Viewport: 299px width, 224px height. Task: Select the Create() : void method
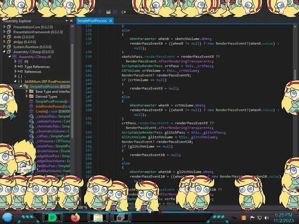(53, 111)
